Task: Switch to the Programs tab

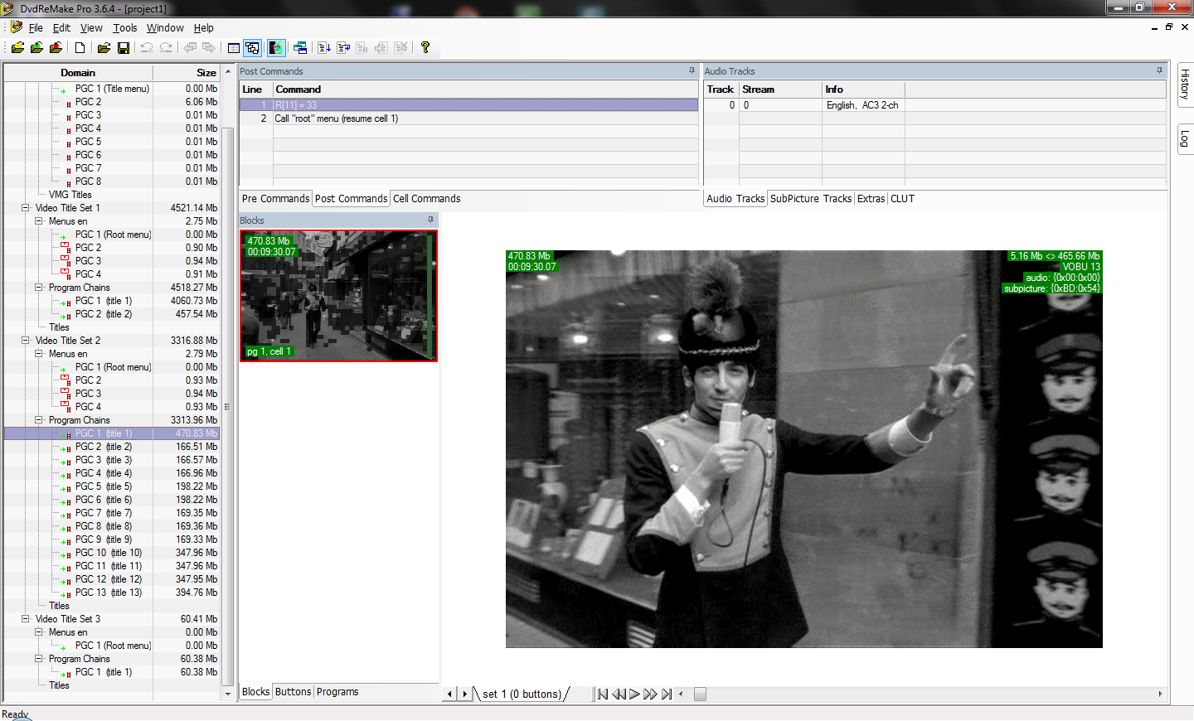Action: click(x=337, y=692)
